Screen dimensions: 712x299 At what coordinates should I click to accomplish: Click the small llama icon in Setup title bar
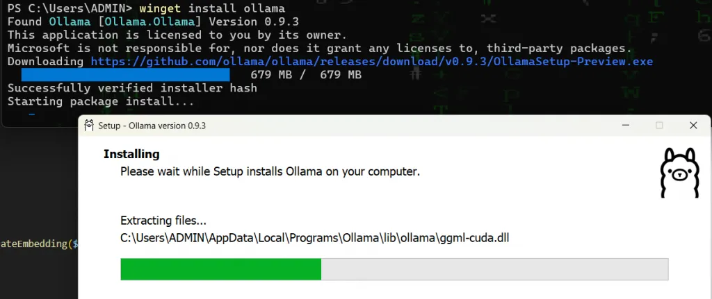pyautogui.click(x=89, y=126)
